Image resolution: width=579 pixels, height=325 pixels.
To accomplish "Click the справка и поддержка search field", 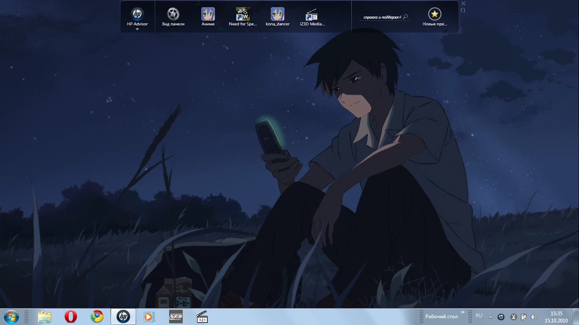I will tap(381, 17).
